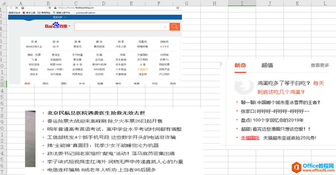Open the 阿里1688 site link
Image resolution: width=336 pixels, height=175 pixels.
pyautogui.click(x=56, y=64)
